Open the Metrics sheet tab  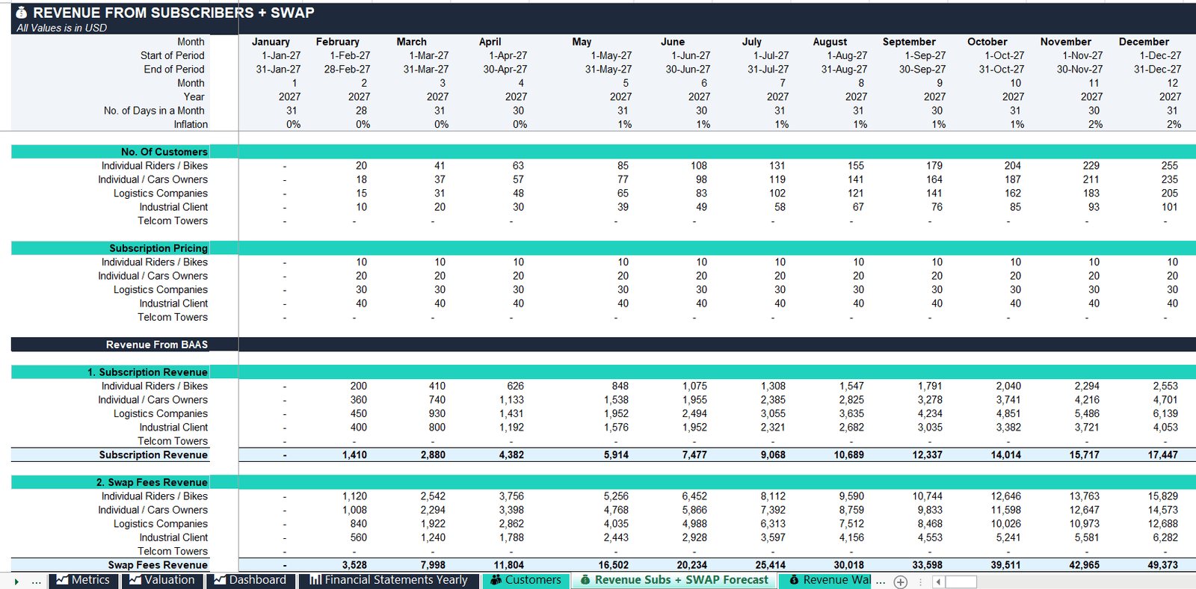[83, 580]
